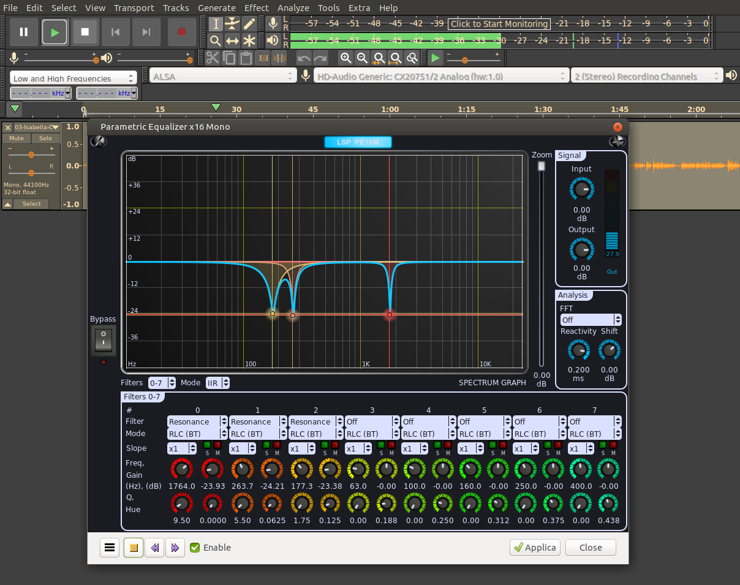This screenshot has height=585, width=740.
Task: Click the yellow stop-preview button in equalizer
Action: 134,548
